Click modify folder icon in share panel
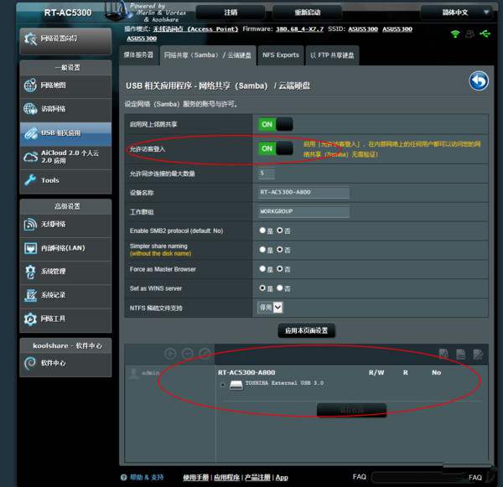Image resolution: width=503 pixels, height=487 pixels. coord(478,355)
